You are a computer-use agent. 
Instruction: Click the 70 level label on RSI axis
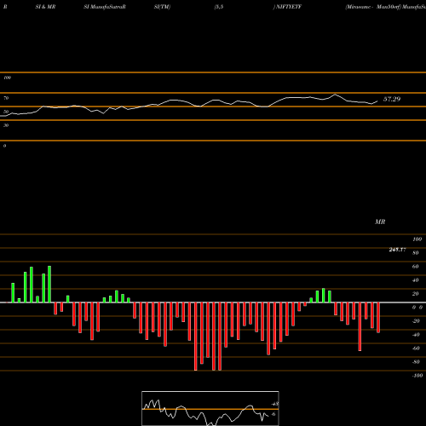point(6,98)
